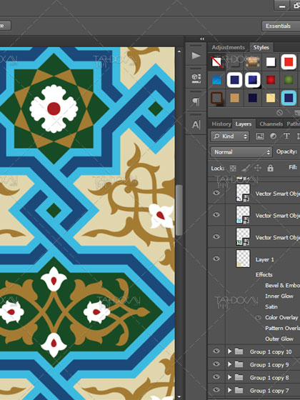Image resolution: width=300 pixels, height=400 pixels.
Task: Open the Actions panel play icon
Action: (x=196, y=56)
